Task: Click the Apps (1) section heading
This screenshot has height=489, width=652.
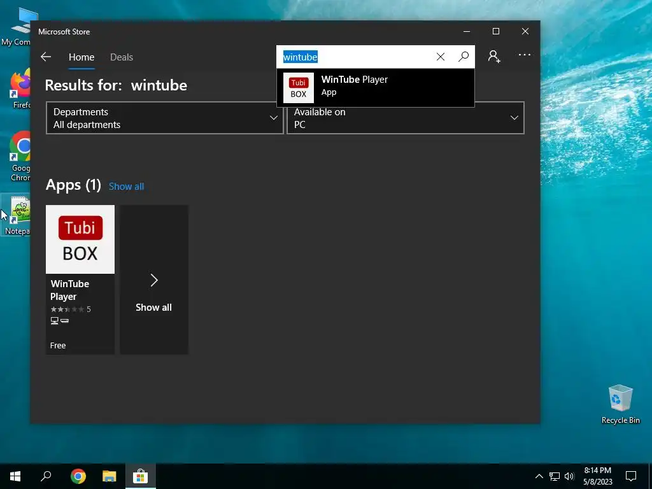Action: 73,185
